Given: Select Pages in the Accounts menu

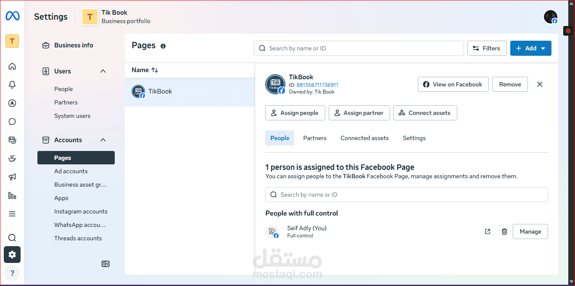Looking at the screenshot, I should click(x=76, y=158).
